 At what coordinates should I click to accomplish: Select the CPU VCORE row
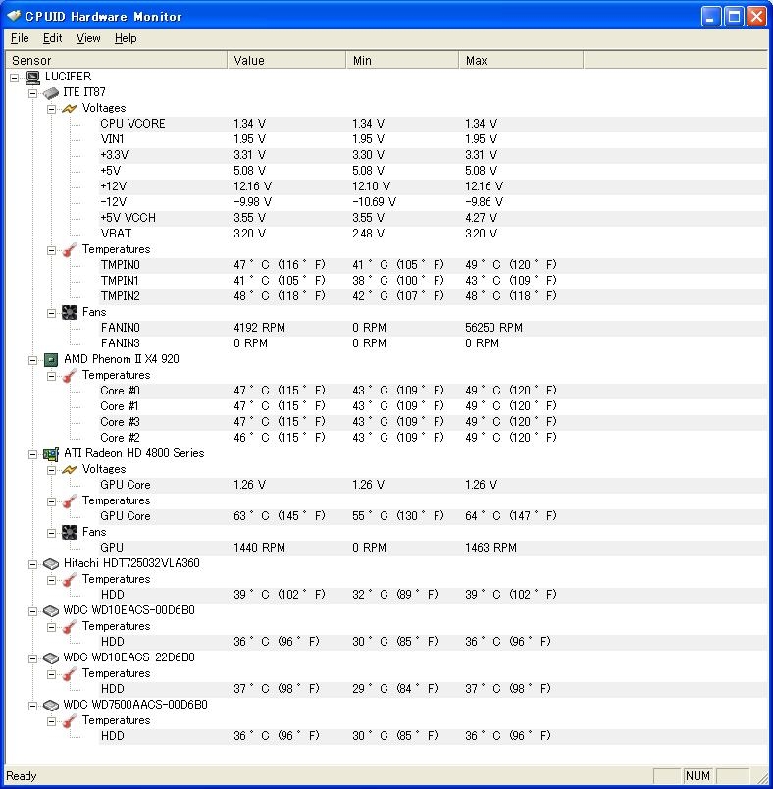click(x=434, y=124)
